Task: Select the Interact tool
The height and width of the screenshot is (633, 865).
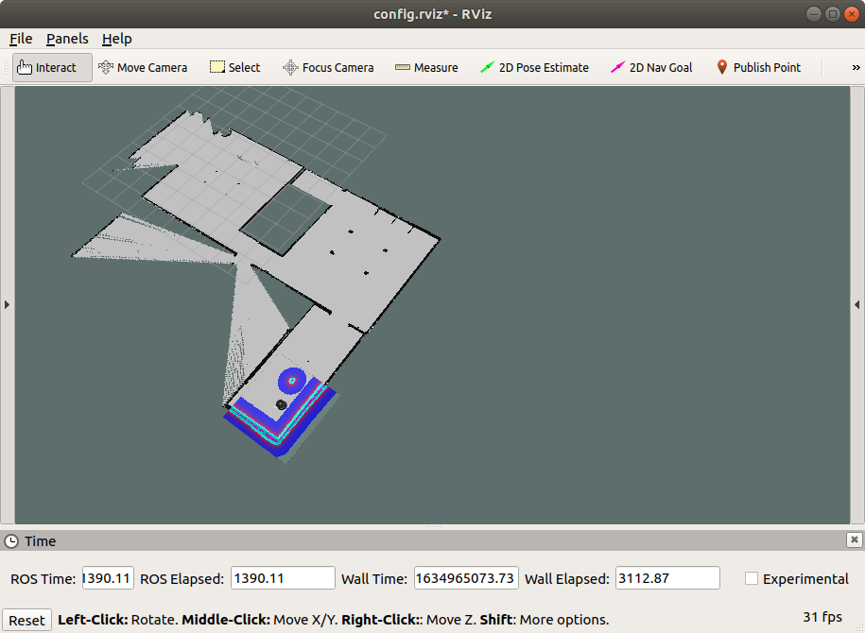Action: (x=52, y=67)
